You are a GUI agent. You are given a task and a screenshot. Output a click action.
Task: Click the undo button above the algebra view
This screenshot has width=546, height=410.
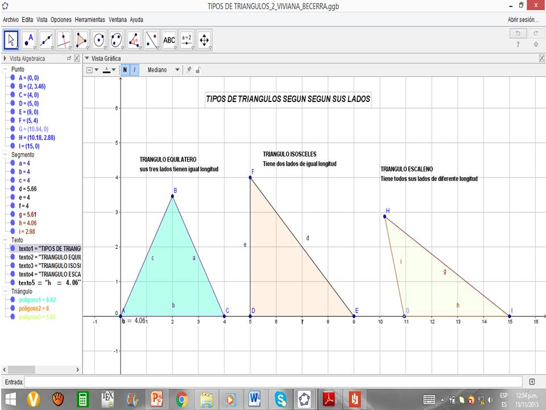(518, 33)
